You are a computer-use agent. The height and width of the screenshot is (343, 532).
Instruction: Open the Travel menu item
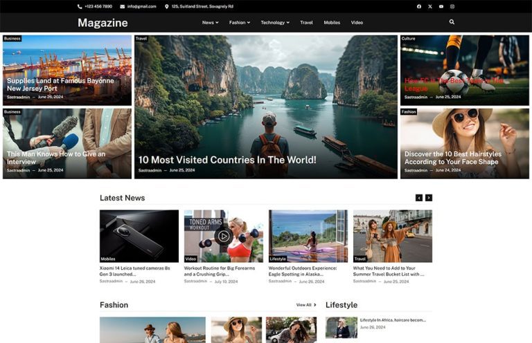(x=306, y=23)
